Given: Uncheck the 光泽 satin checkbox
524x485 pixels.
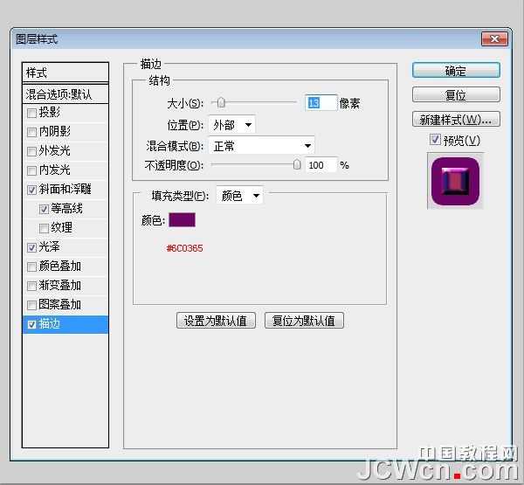Looking at the screenshot, I should point(31,247).
